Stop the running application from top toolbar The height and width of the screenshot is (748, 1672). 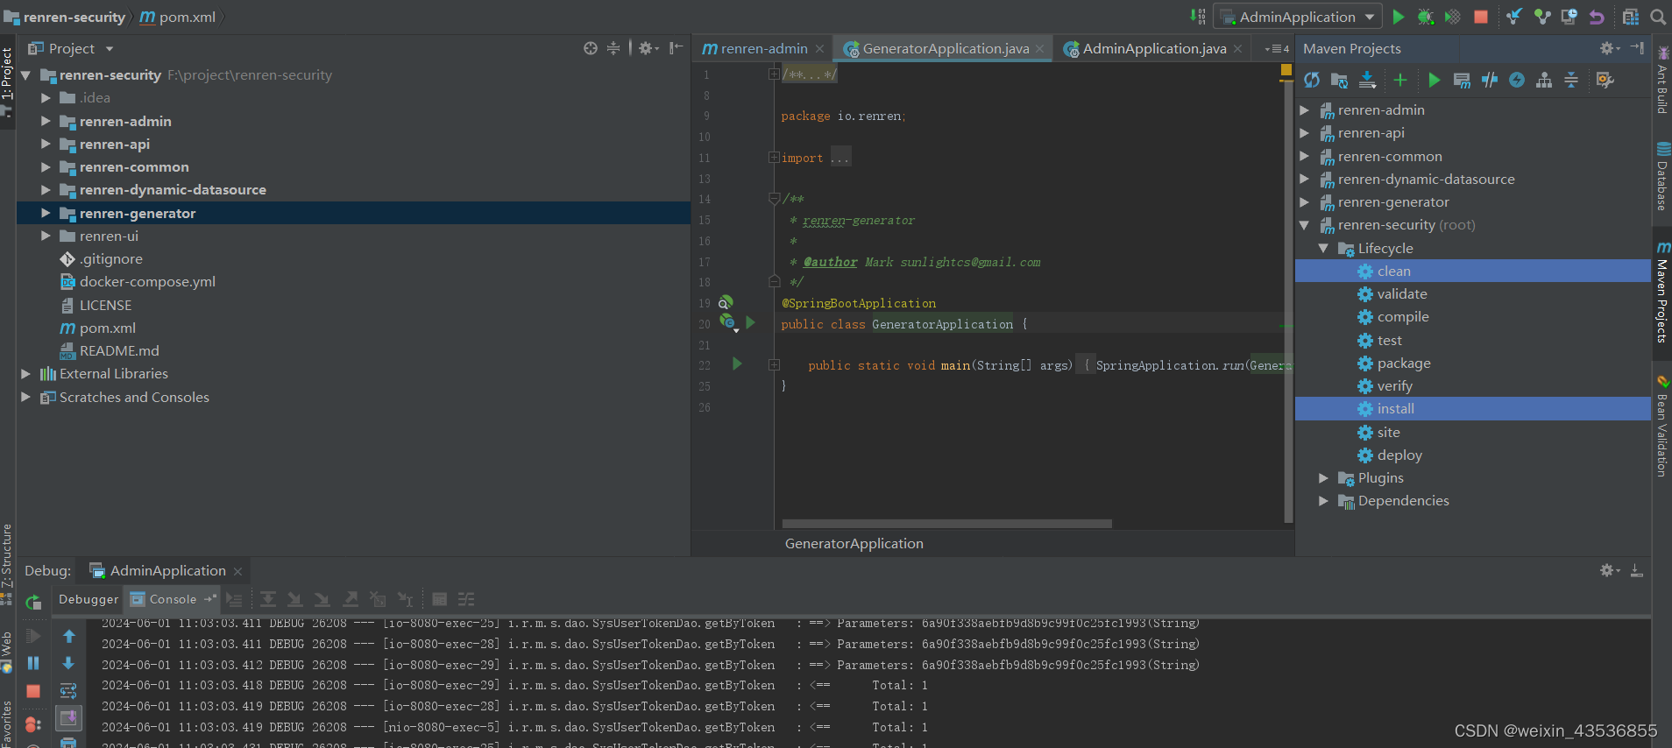click(x=1481, y=17)
